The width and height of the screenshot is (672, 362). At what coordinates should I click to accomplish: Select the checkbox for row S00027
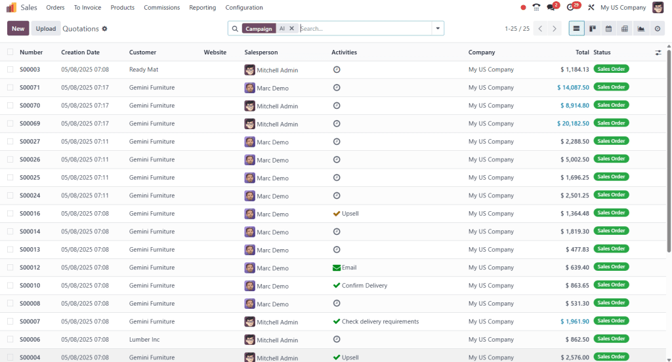pos(10,142)
